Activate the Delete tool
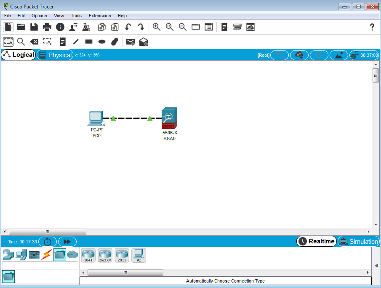The image size is (381, 288). pos(34,42)
